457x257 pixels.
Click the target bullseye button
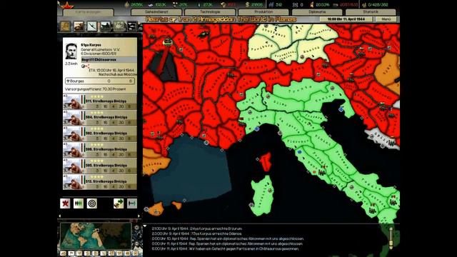[x=92, y=203]
